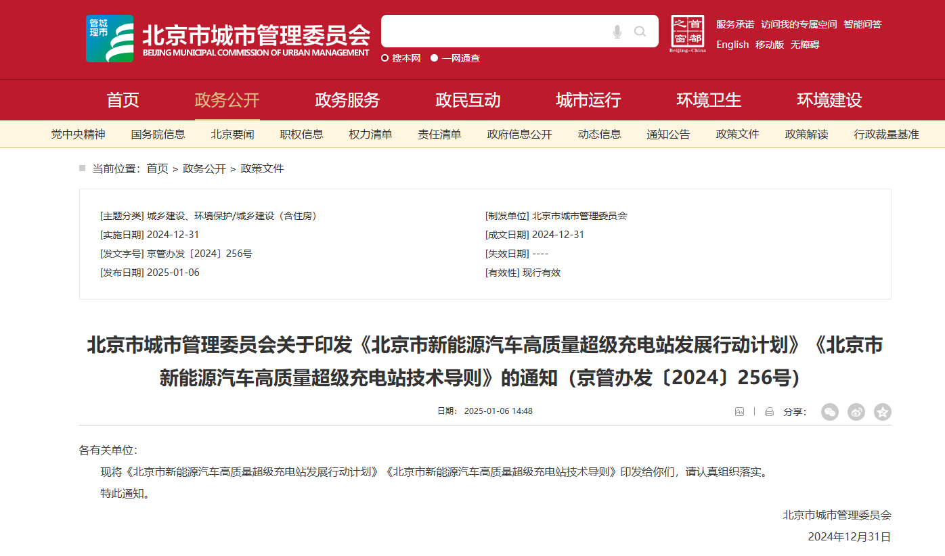Switch site language to English
945x556 pixels.
pos(732,45)
